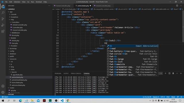Open User.php in Models
This screenshot has height=103, width=184.
(15, 43)
